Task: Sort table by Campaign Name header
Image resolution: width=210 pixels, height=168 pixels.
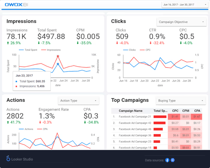Action: [x=130, y=111]
